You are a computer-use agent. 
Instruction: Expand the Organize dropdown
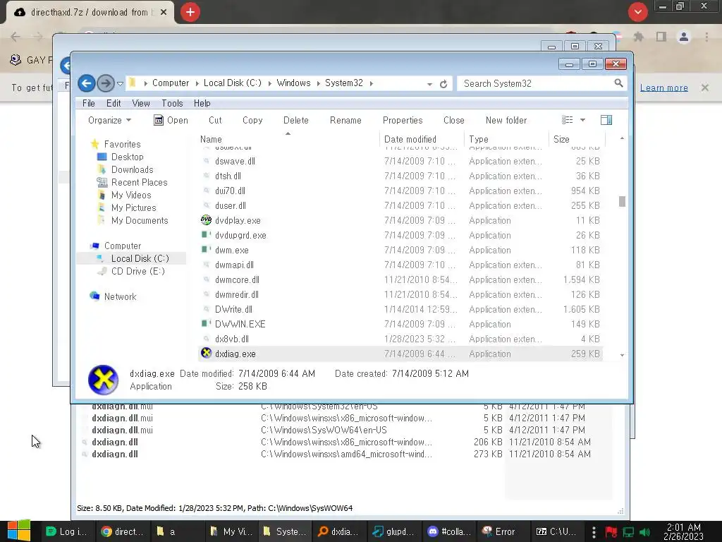[109, 120]
